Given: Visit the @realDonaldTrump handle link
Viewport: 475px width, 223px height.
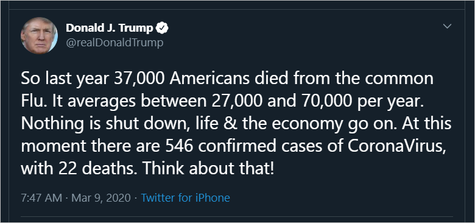Looking at the screenshot, I should tap(114, 43).
